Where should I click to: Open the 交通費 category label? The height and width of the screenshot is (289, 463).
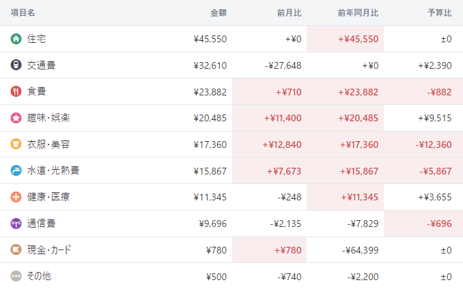(x=42, y=65)
